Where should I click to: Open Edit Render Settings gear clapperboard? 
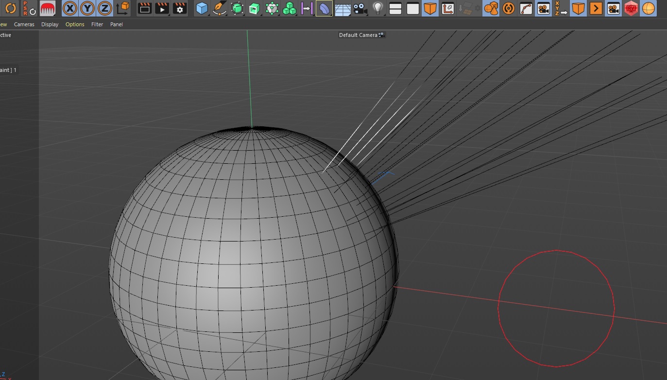[x=180, y=8]
